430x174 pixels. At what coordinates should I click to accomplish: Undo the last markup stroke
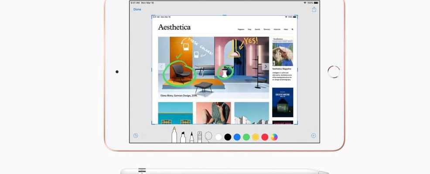(136, 135)
